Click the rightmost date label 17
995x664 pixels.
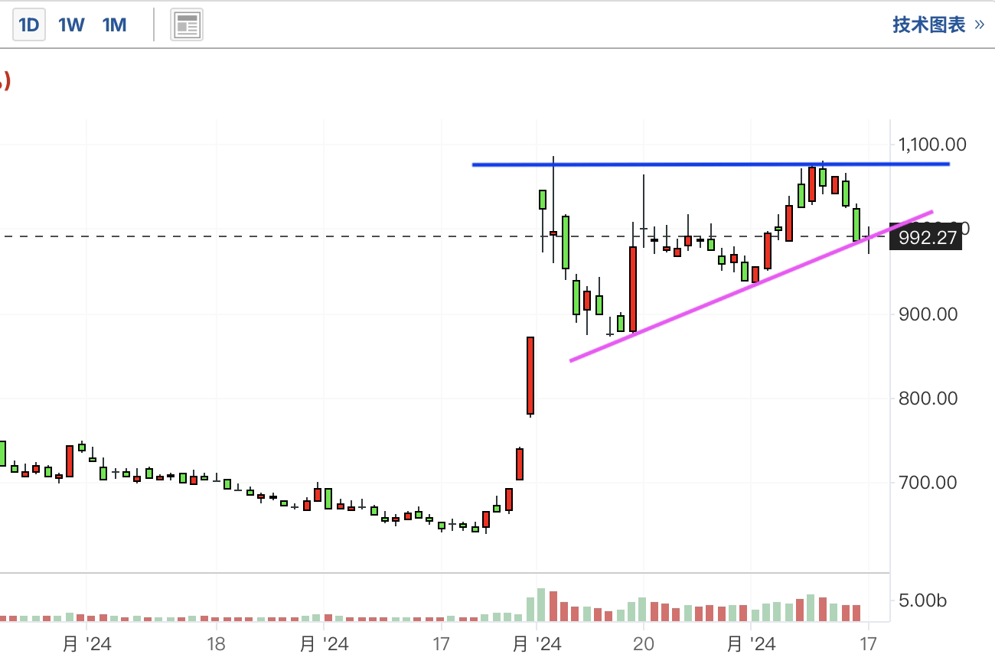point(869,644)
